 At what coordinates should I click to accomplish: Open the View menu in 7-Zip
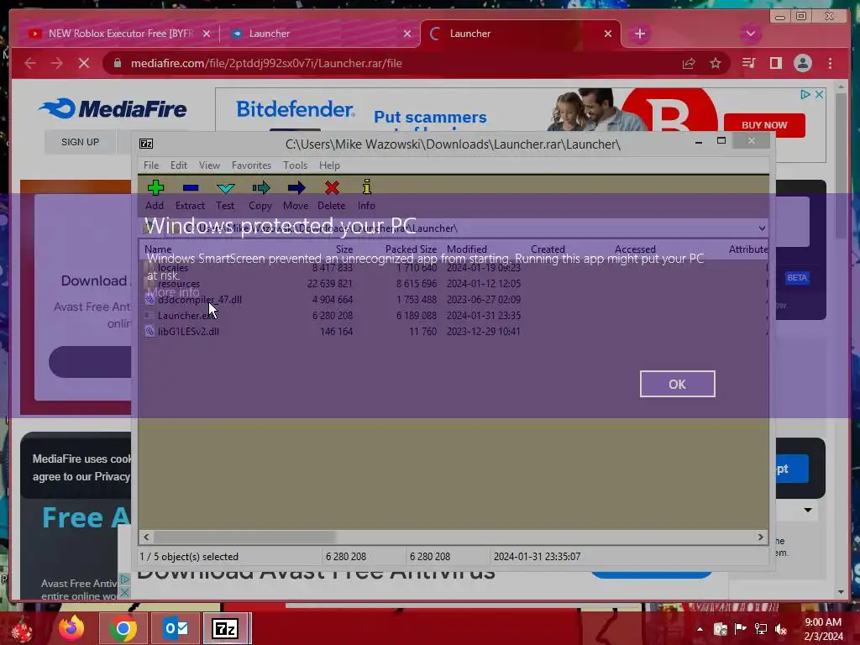click(x=209, y=165)
